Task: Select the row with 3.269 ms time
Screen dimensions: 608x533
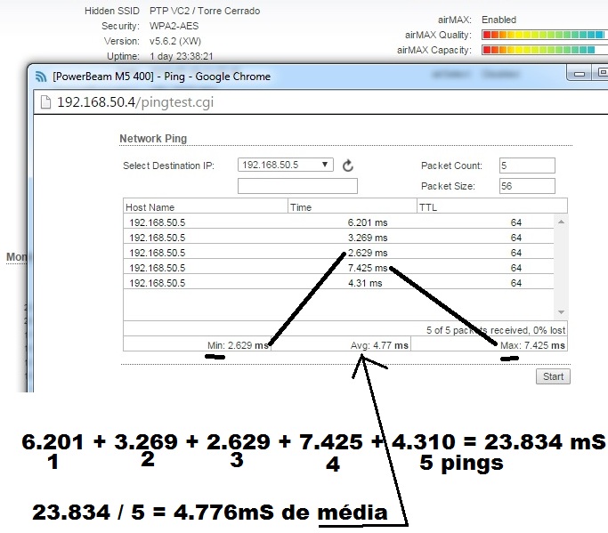Action: (x=338, y=238)
